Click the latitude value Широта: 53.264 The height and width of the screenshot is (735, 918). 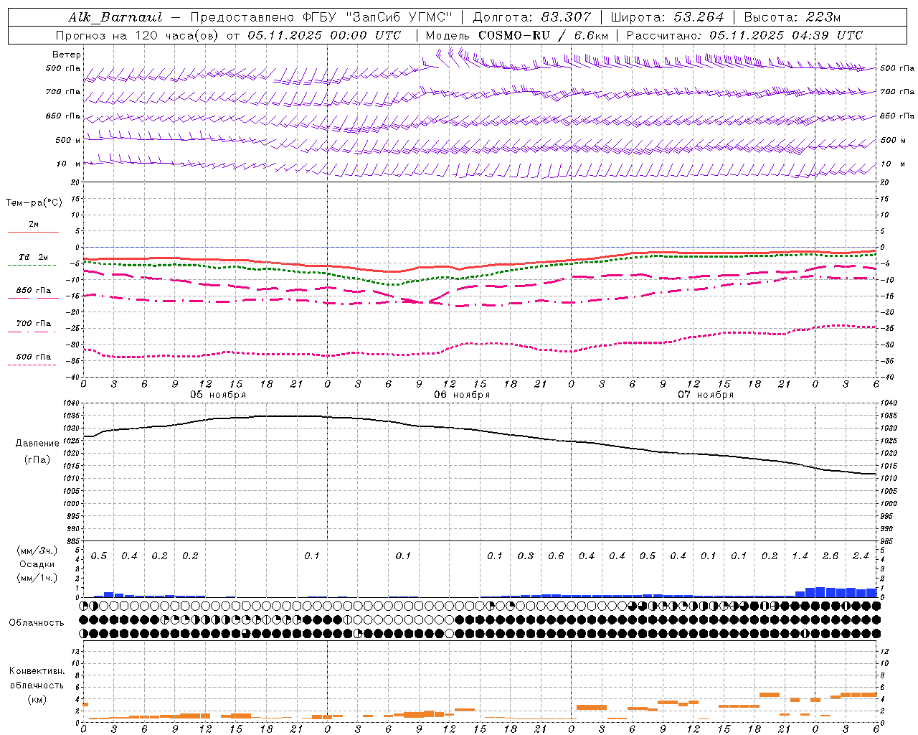click(x=667, y=17)
